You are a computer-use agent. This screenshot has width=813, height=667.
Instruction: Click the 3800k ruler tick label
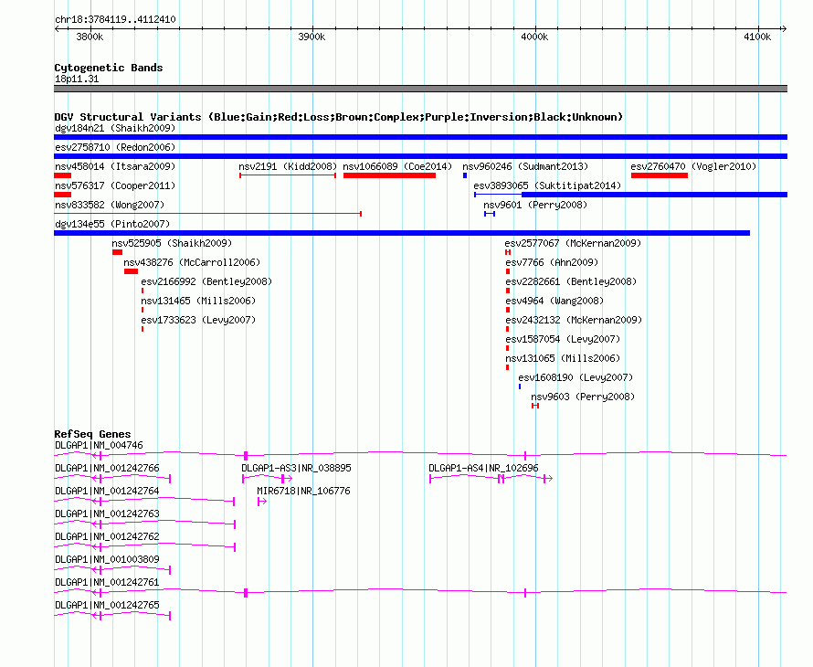click(90, 37)
